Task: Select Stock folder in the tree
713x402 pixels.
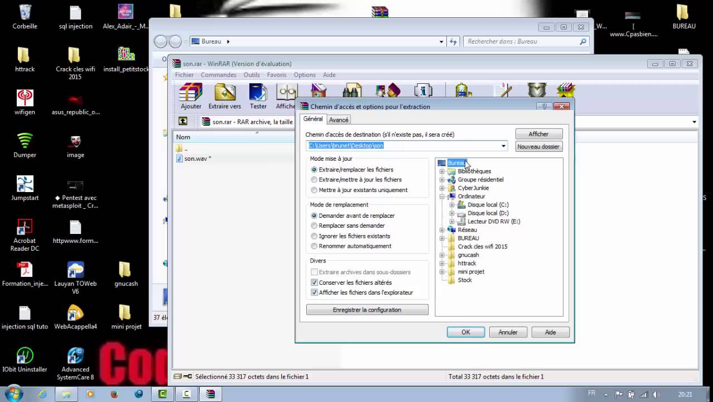Action: [x=465, y=280]
